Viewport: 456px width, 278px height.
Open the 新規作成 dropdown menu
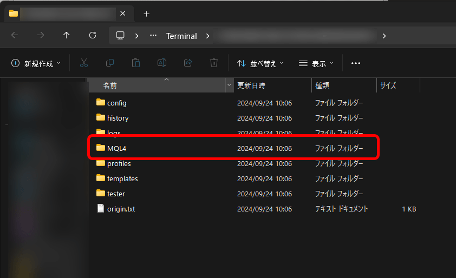coord(36,63)
